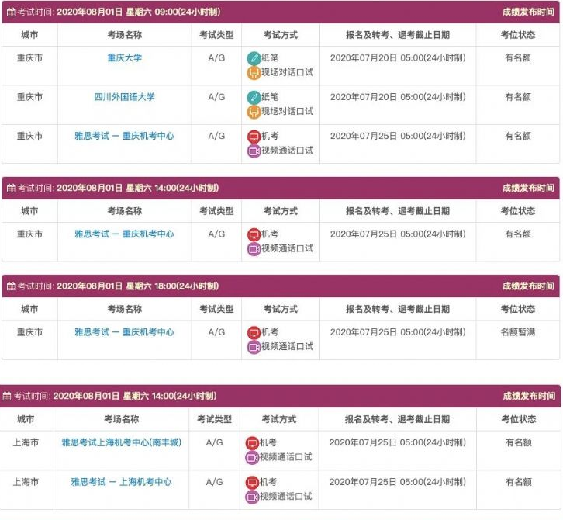Open the 四川外国语大学 test center link
Screen dimensions: 563x520
124,97
